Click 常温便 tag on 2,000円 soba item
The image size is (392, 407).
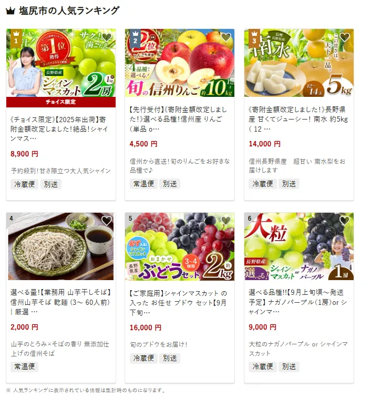coord(25,366)
